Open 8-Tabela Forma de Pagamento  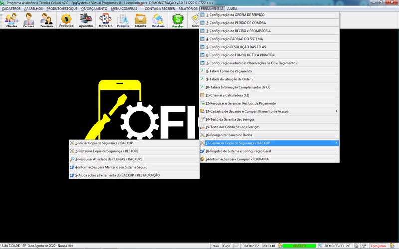pos(269,71)
